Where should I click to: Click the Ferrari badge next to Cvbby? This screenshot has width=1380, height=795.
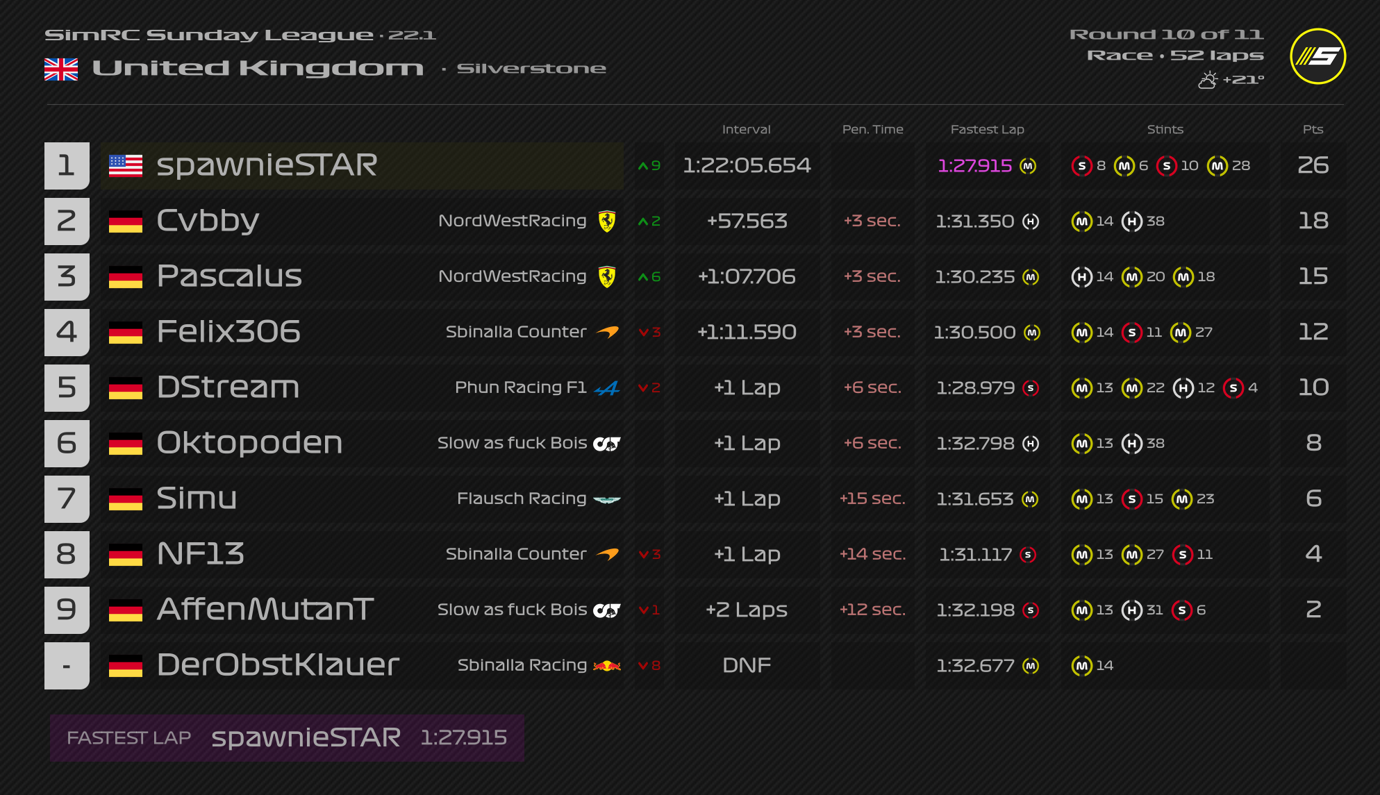click(x=607, y=221)
